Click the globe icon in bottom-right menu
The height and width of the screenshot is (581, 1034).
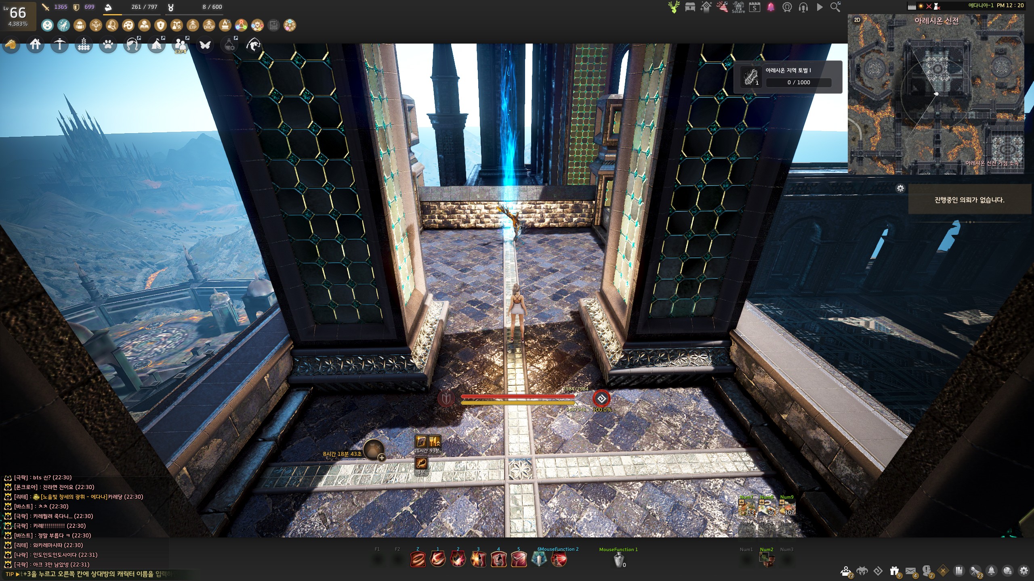tap(1007, 571)
